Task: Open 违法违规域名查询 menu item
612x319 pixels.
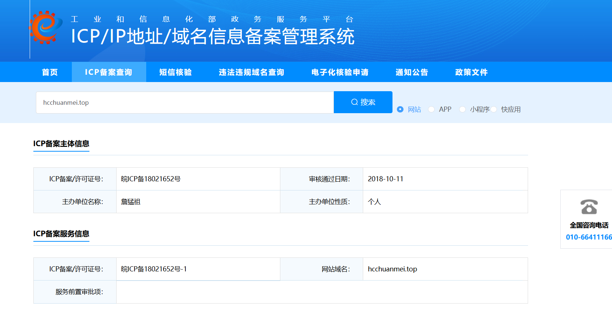Action: point(251,72)
